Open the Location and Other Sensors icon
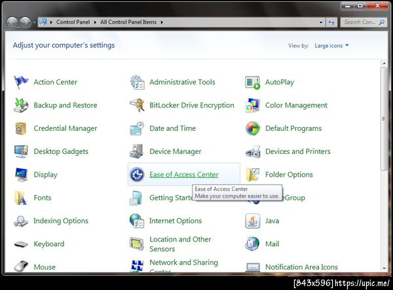Screen dimensions: 393x290 click(137, 244)
